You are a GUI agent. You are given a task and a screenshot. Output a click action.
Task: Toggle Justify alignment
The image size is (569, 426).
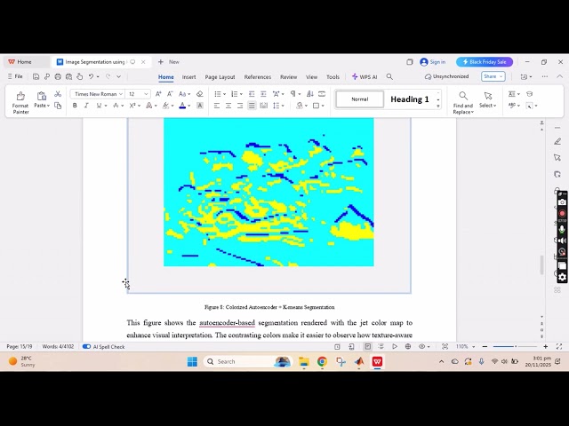pos(252,106)
